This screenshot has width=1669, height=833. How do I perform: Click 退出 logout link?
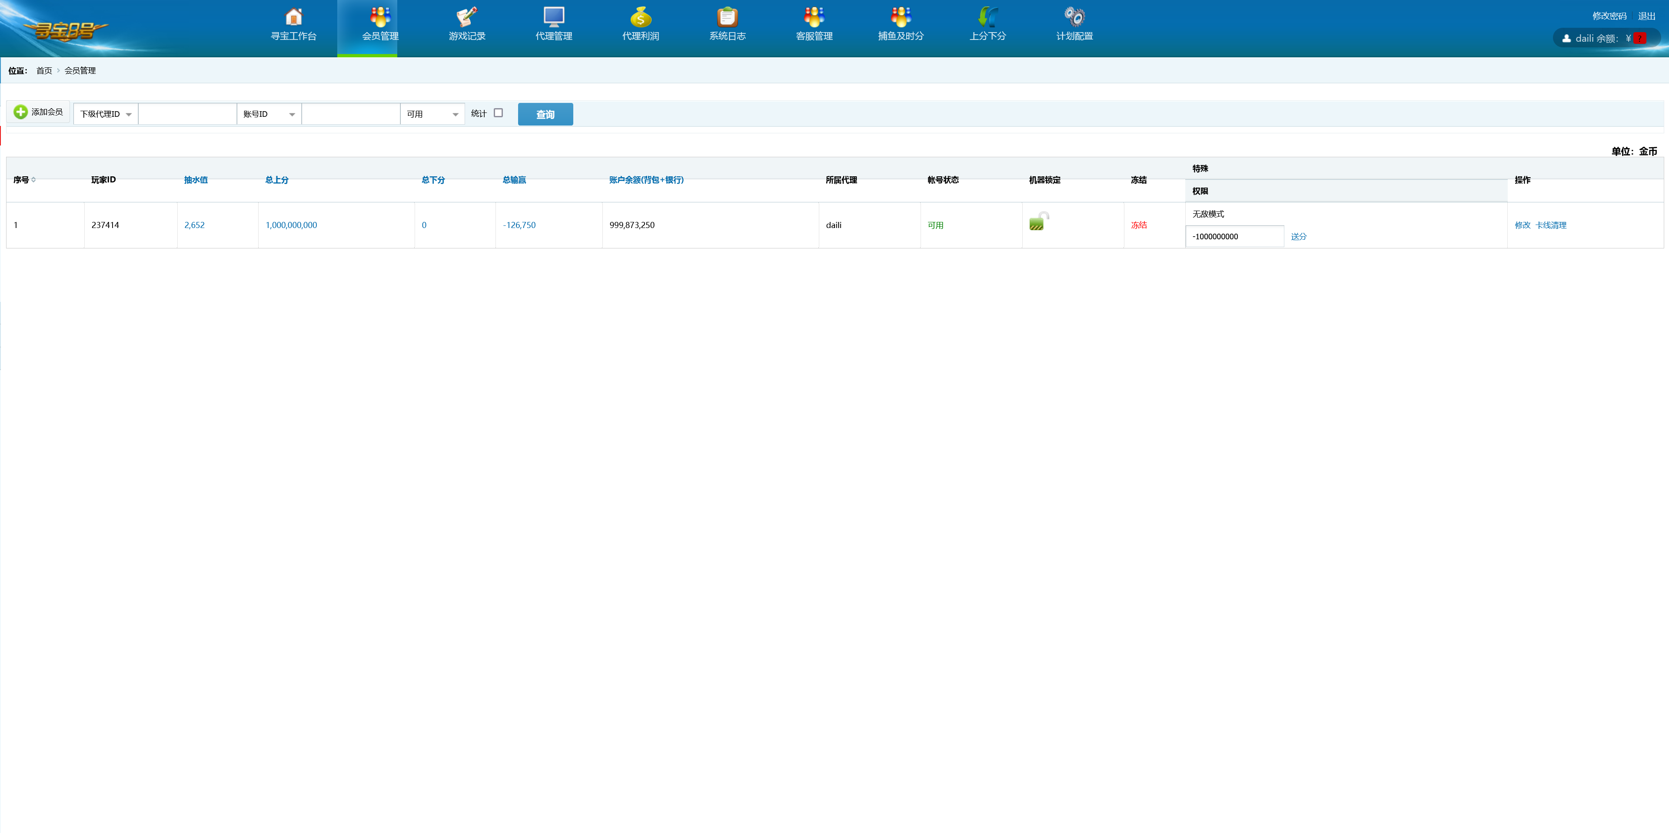(x=1647, y=16)
